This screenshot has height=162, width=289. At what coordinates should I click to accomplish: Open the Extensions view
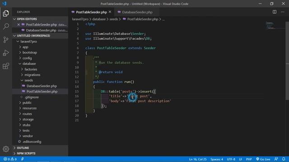(x=6, y=66)
